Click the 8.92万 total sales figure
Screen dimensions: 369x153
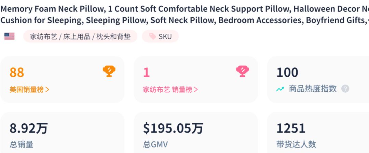(x=29, y=128)
